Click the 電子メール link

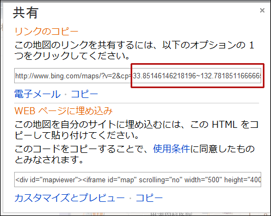tap(38, 94)
